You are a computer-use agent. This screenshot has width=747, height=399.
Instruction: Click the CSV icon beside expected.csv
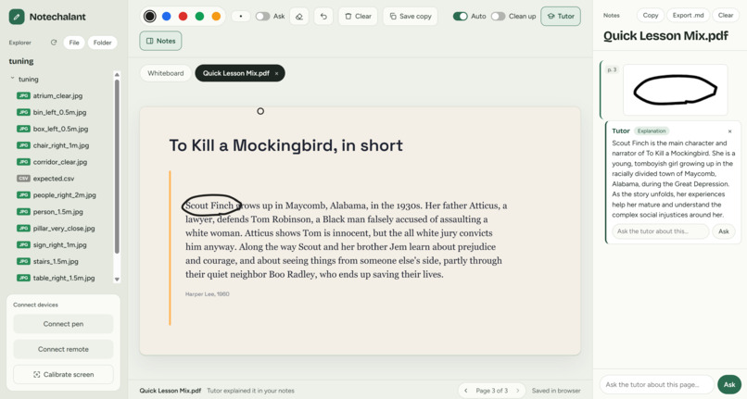[23, 179]
